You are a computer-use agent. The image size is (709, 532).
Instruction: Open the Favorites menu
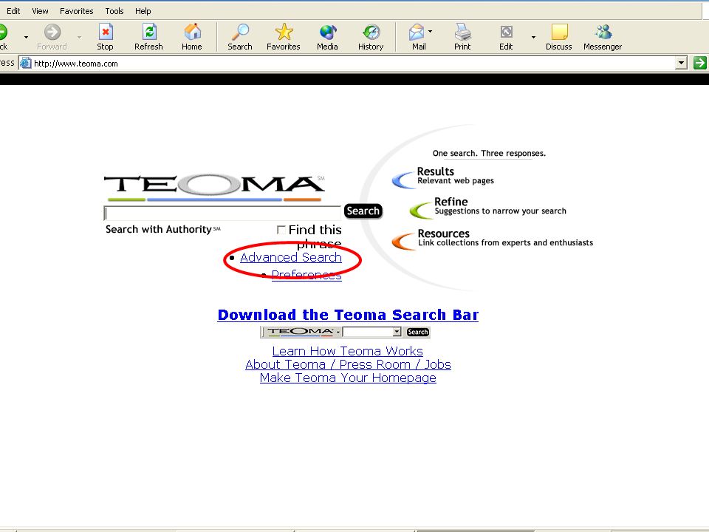coord(76,11)
